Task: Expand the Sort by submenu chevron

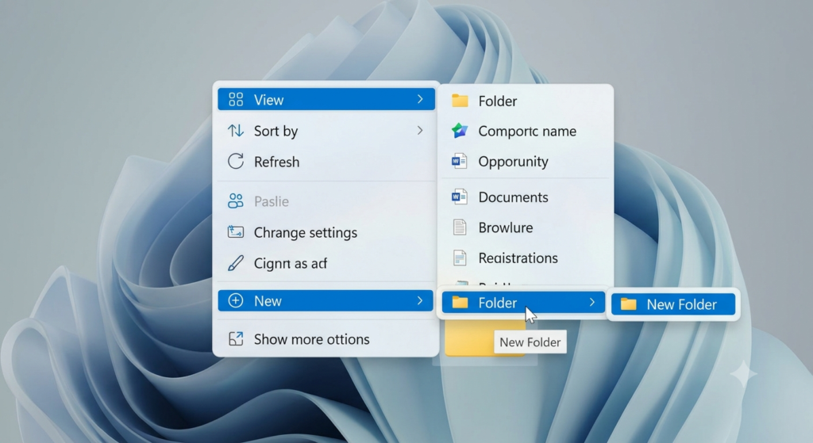Action: 420,131
